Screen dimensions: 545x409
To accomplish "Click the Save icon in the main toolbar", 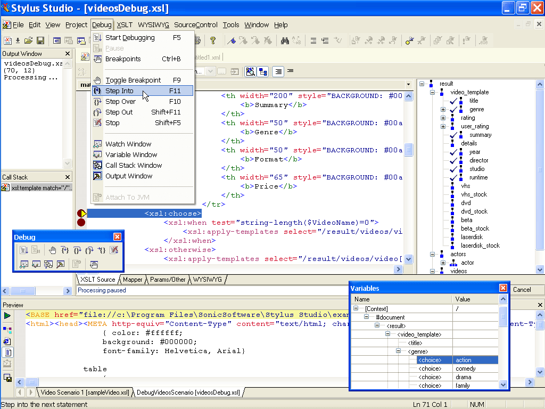I will pyautogui.click(x=40, y=39).
